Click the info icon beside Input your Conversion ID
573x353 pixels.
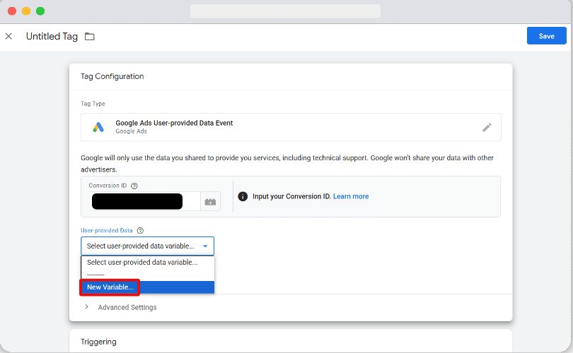[243, 196]
